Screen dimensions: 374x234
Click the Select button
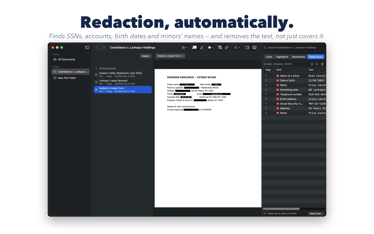[x=146, y=56]
